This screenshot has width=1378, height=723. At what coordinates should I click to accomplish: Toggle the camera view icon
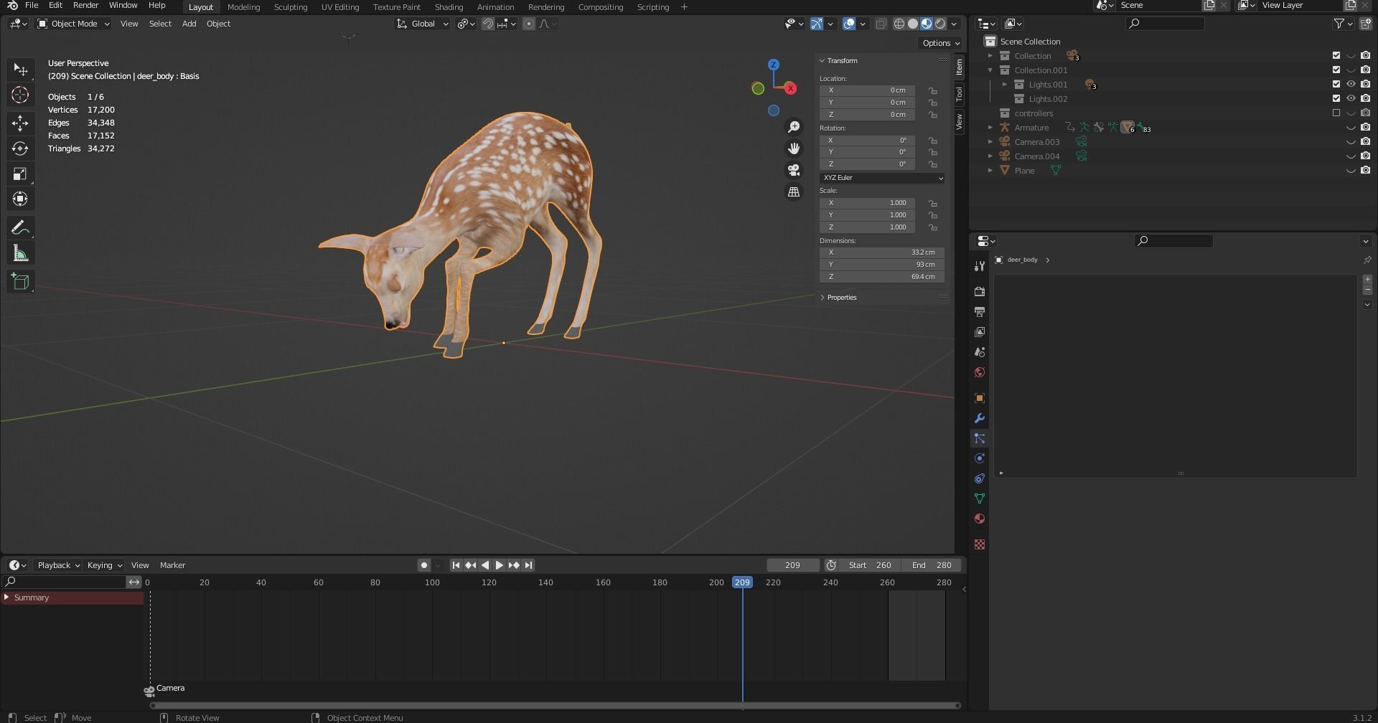click(x=794, y=170)
